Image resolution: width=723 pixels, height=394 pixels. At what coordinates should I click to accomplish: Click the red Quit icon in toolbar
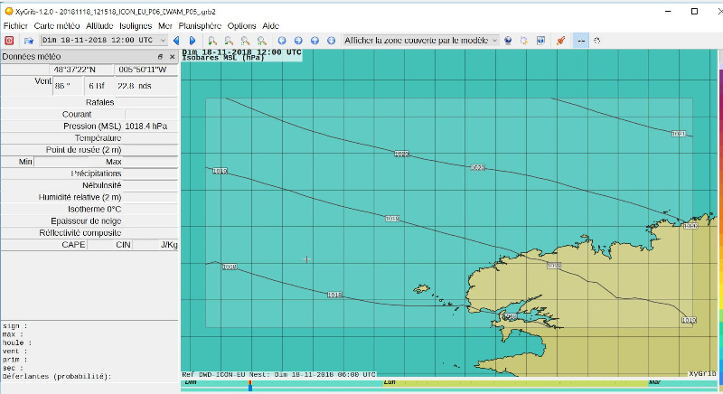(x=9, y=41)
